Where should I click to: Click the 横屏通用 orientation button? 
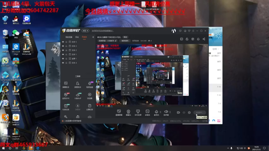point(125,41)
